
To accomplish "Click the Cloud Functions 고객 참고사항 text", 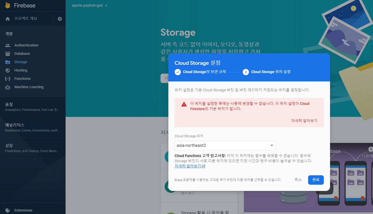I will point(200,156).
